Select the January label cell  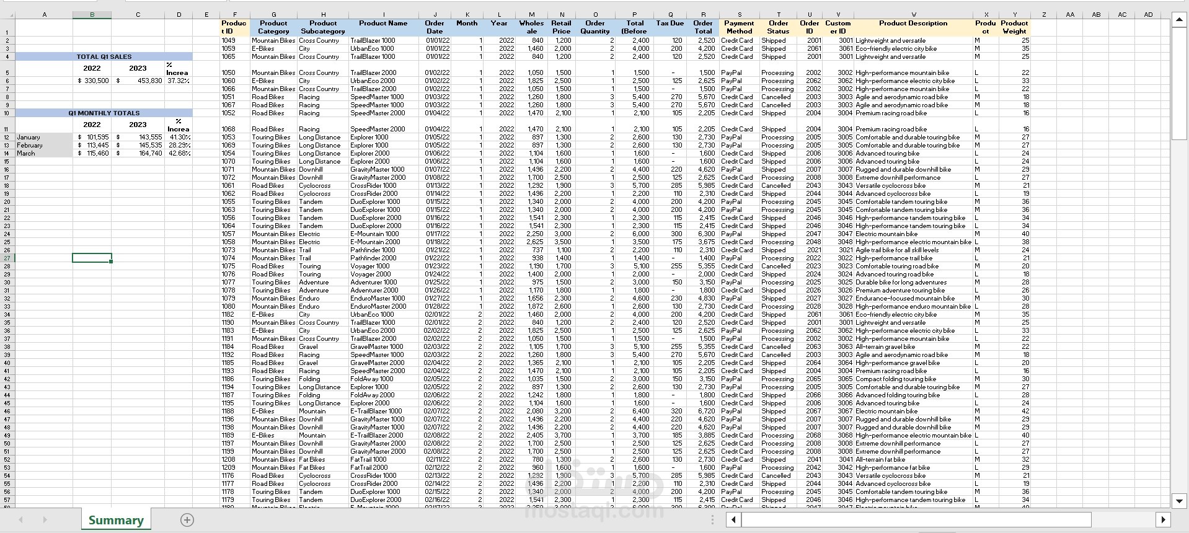(x=44, y=137)
